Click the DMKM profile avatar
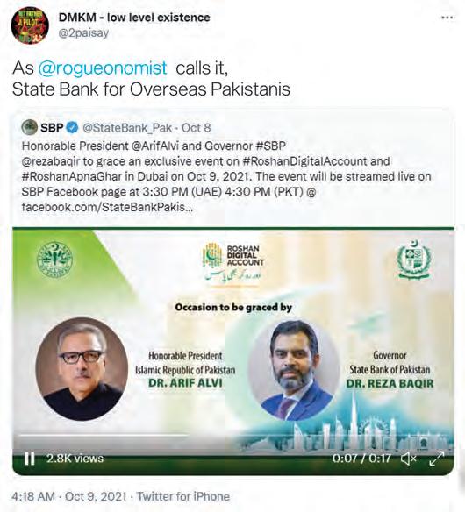 pyautogui.click(x=30, y=25)
